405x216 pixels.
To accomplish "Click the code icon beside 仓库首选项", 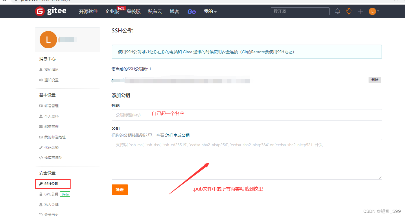I will 41,158.
